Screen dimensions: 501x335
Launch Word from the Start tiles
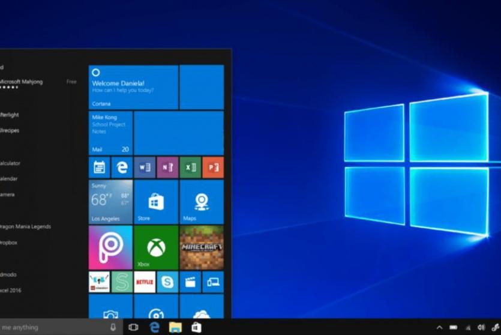pos(145,167)
